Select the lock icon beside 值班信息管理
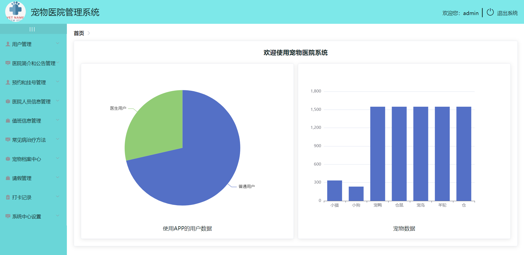 [7, 120]
